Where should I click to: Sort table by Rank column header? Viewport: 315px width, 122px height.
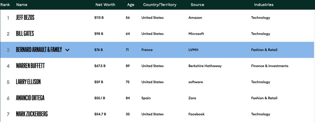point(5,5)
